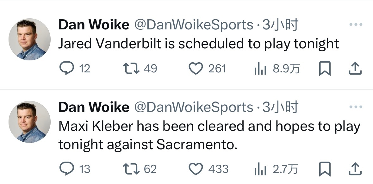Click the @DanWoikeSports handle on the Kleber tweet
Screen dimensions: 373x184
(194, 108)
